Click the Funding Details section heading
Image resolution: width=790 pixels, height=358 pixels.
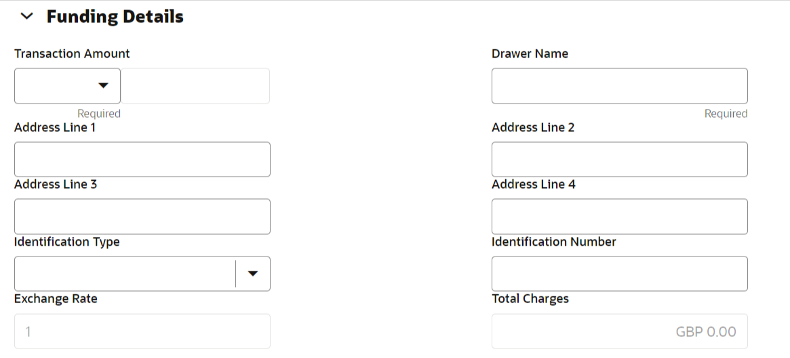pyautogui.click(x=115, y=17)
